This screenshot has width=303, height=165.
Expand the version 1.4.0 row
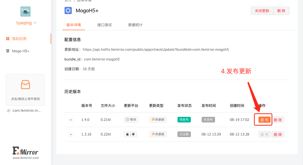[71, 120]
